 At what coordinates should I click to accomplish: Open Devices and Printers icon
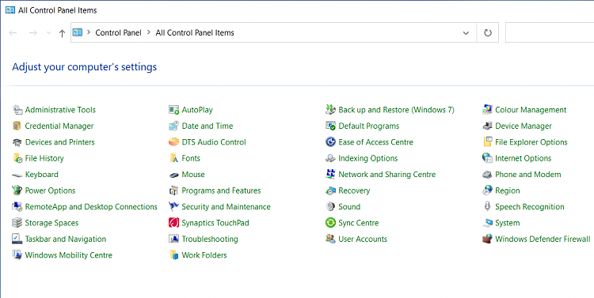point(17,142)
